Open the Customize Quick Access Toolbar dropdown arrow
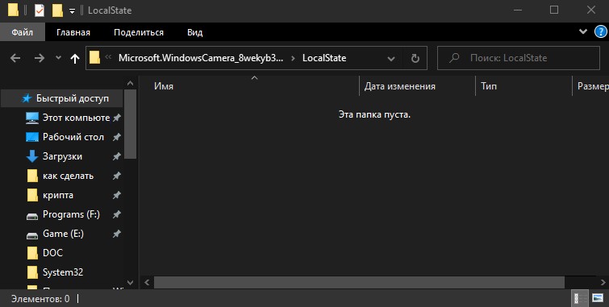 72,11
